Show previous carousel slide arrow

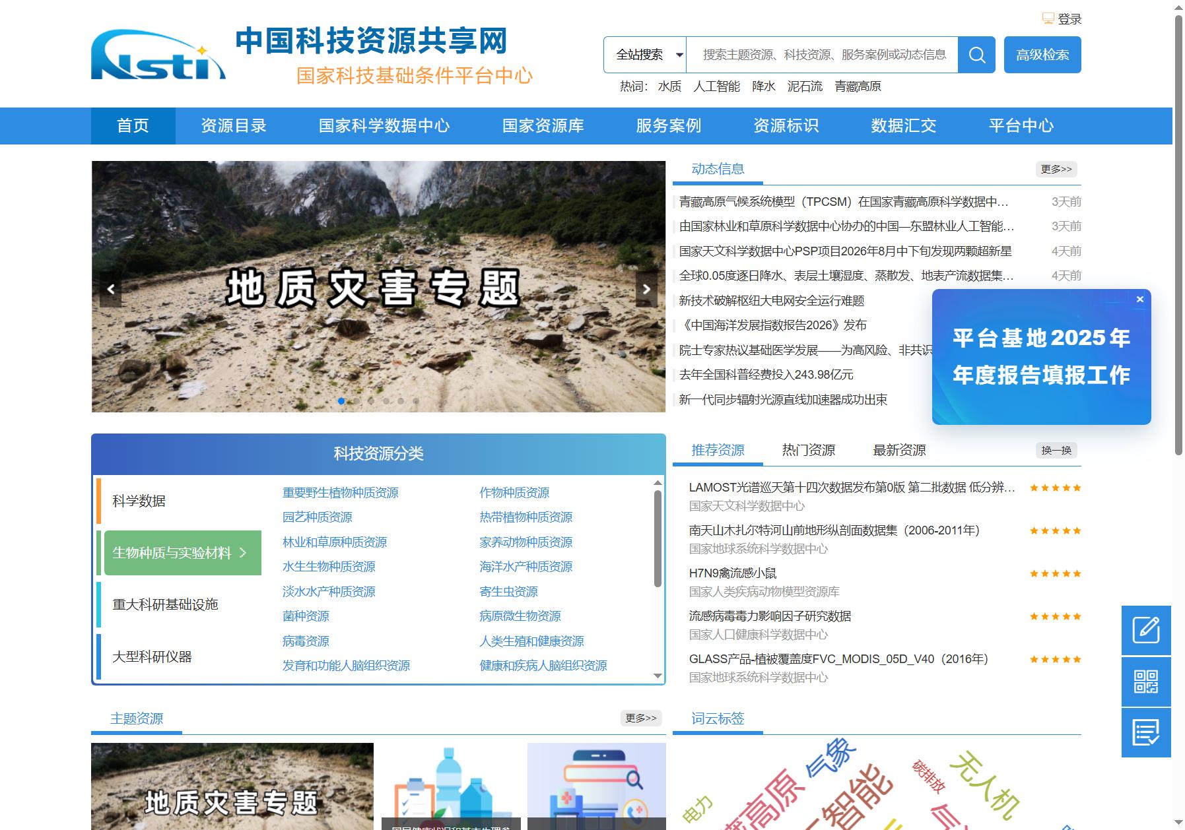coord(111,289)
